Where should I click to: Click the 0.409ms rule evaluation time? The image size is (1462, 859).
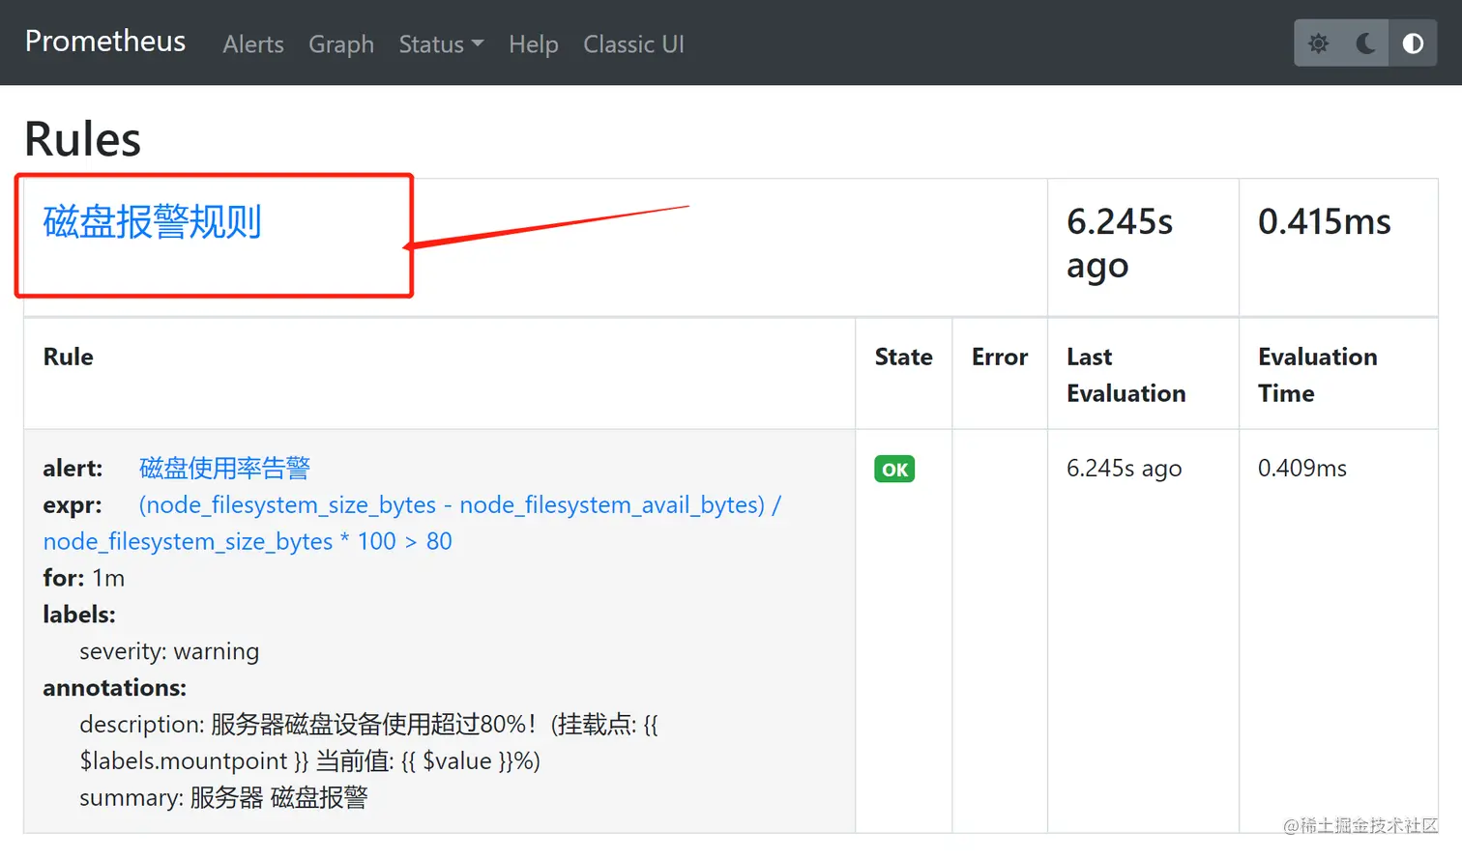1302,468
